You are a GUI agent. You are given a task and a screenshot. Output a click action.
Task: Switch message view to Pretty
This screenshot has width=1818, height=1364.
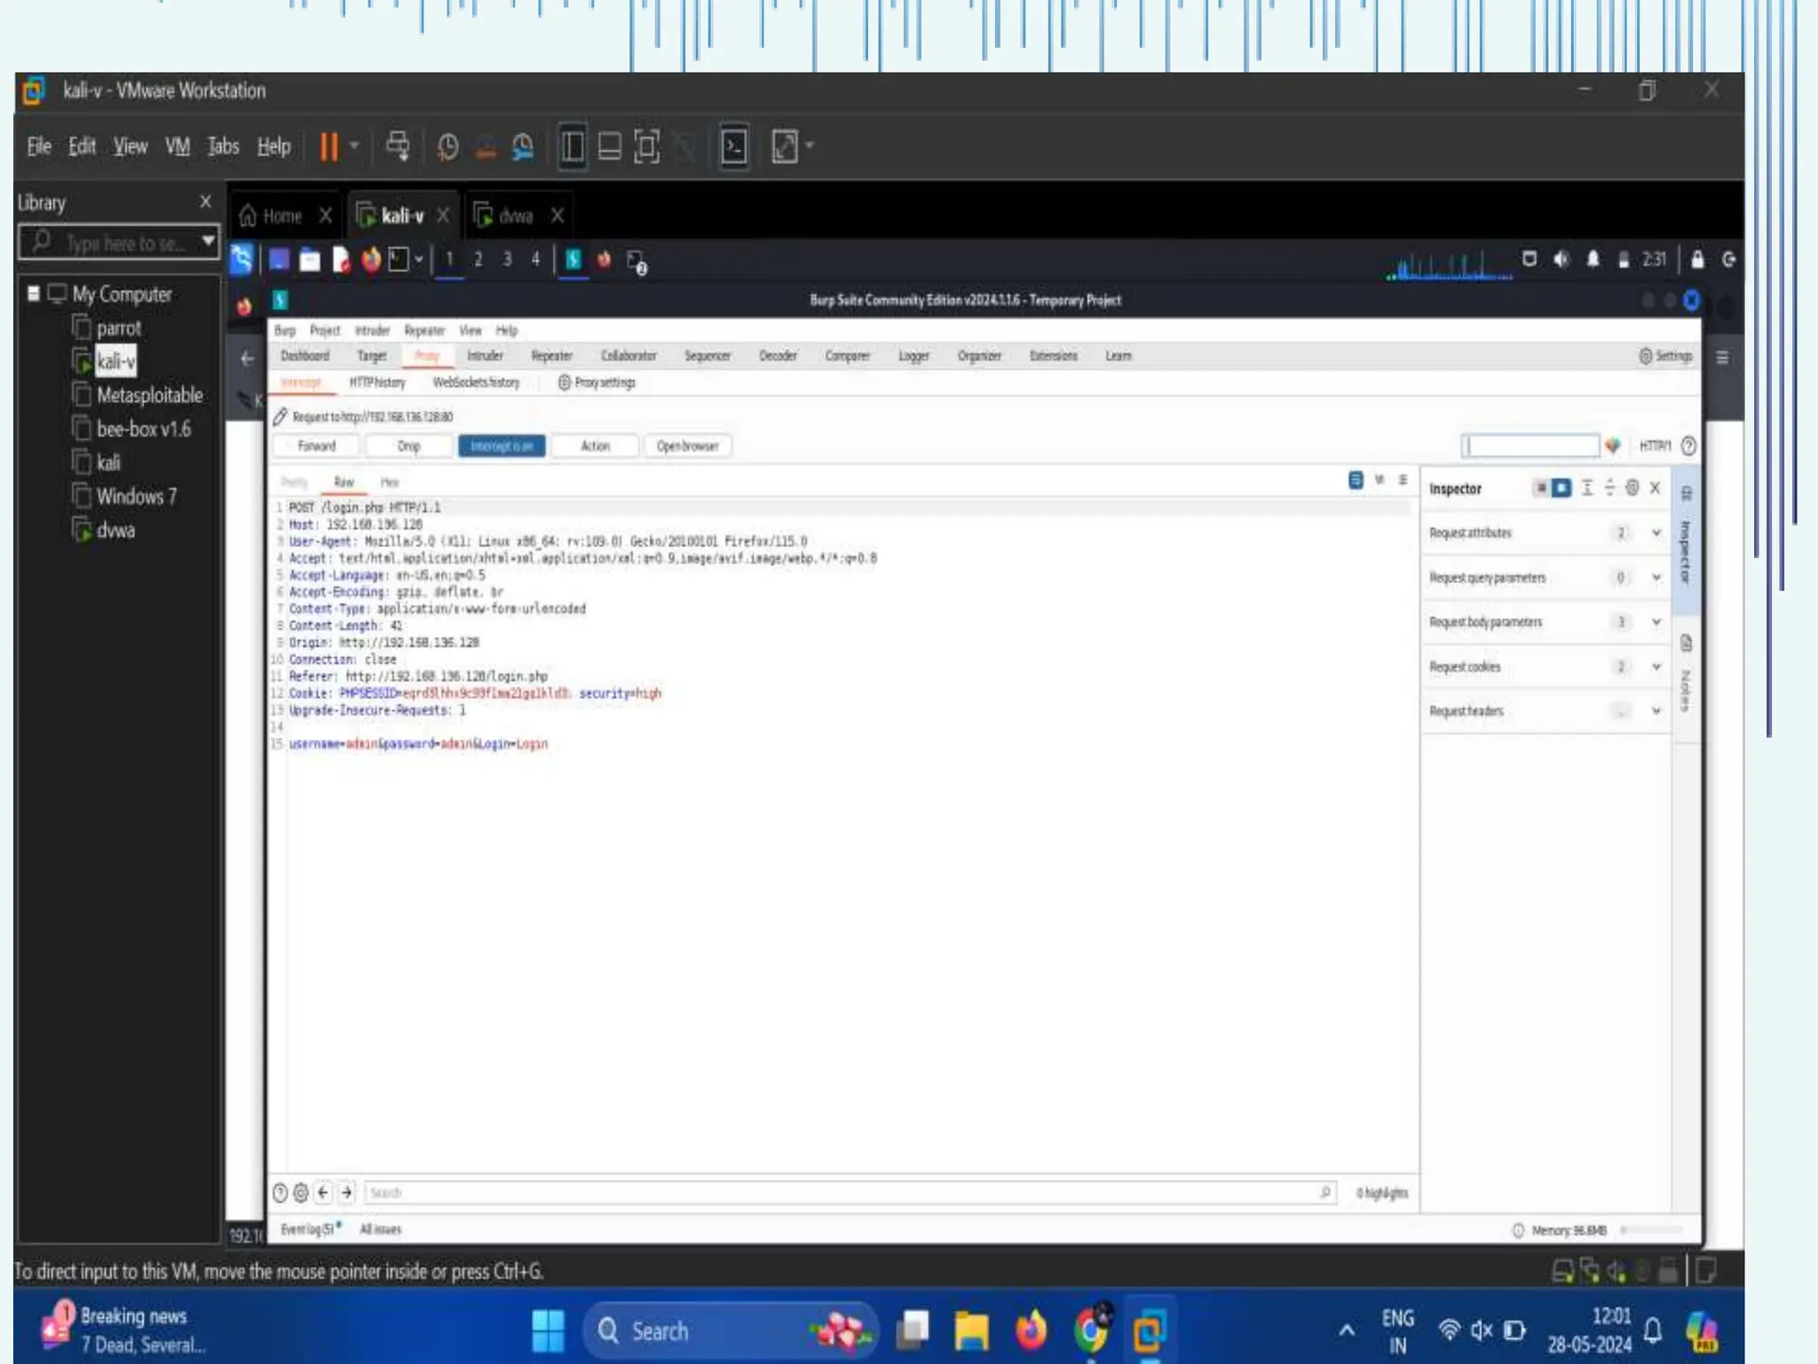pyautogui.click(x=294, y=482)
